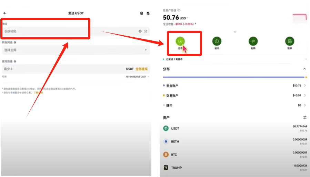Tap the 划转 transfer icon
Screen dimensions: 310x177
click(253, 41)
